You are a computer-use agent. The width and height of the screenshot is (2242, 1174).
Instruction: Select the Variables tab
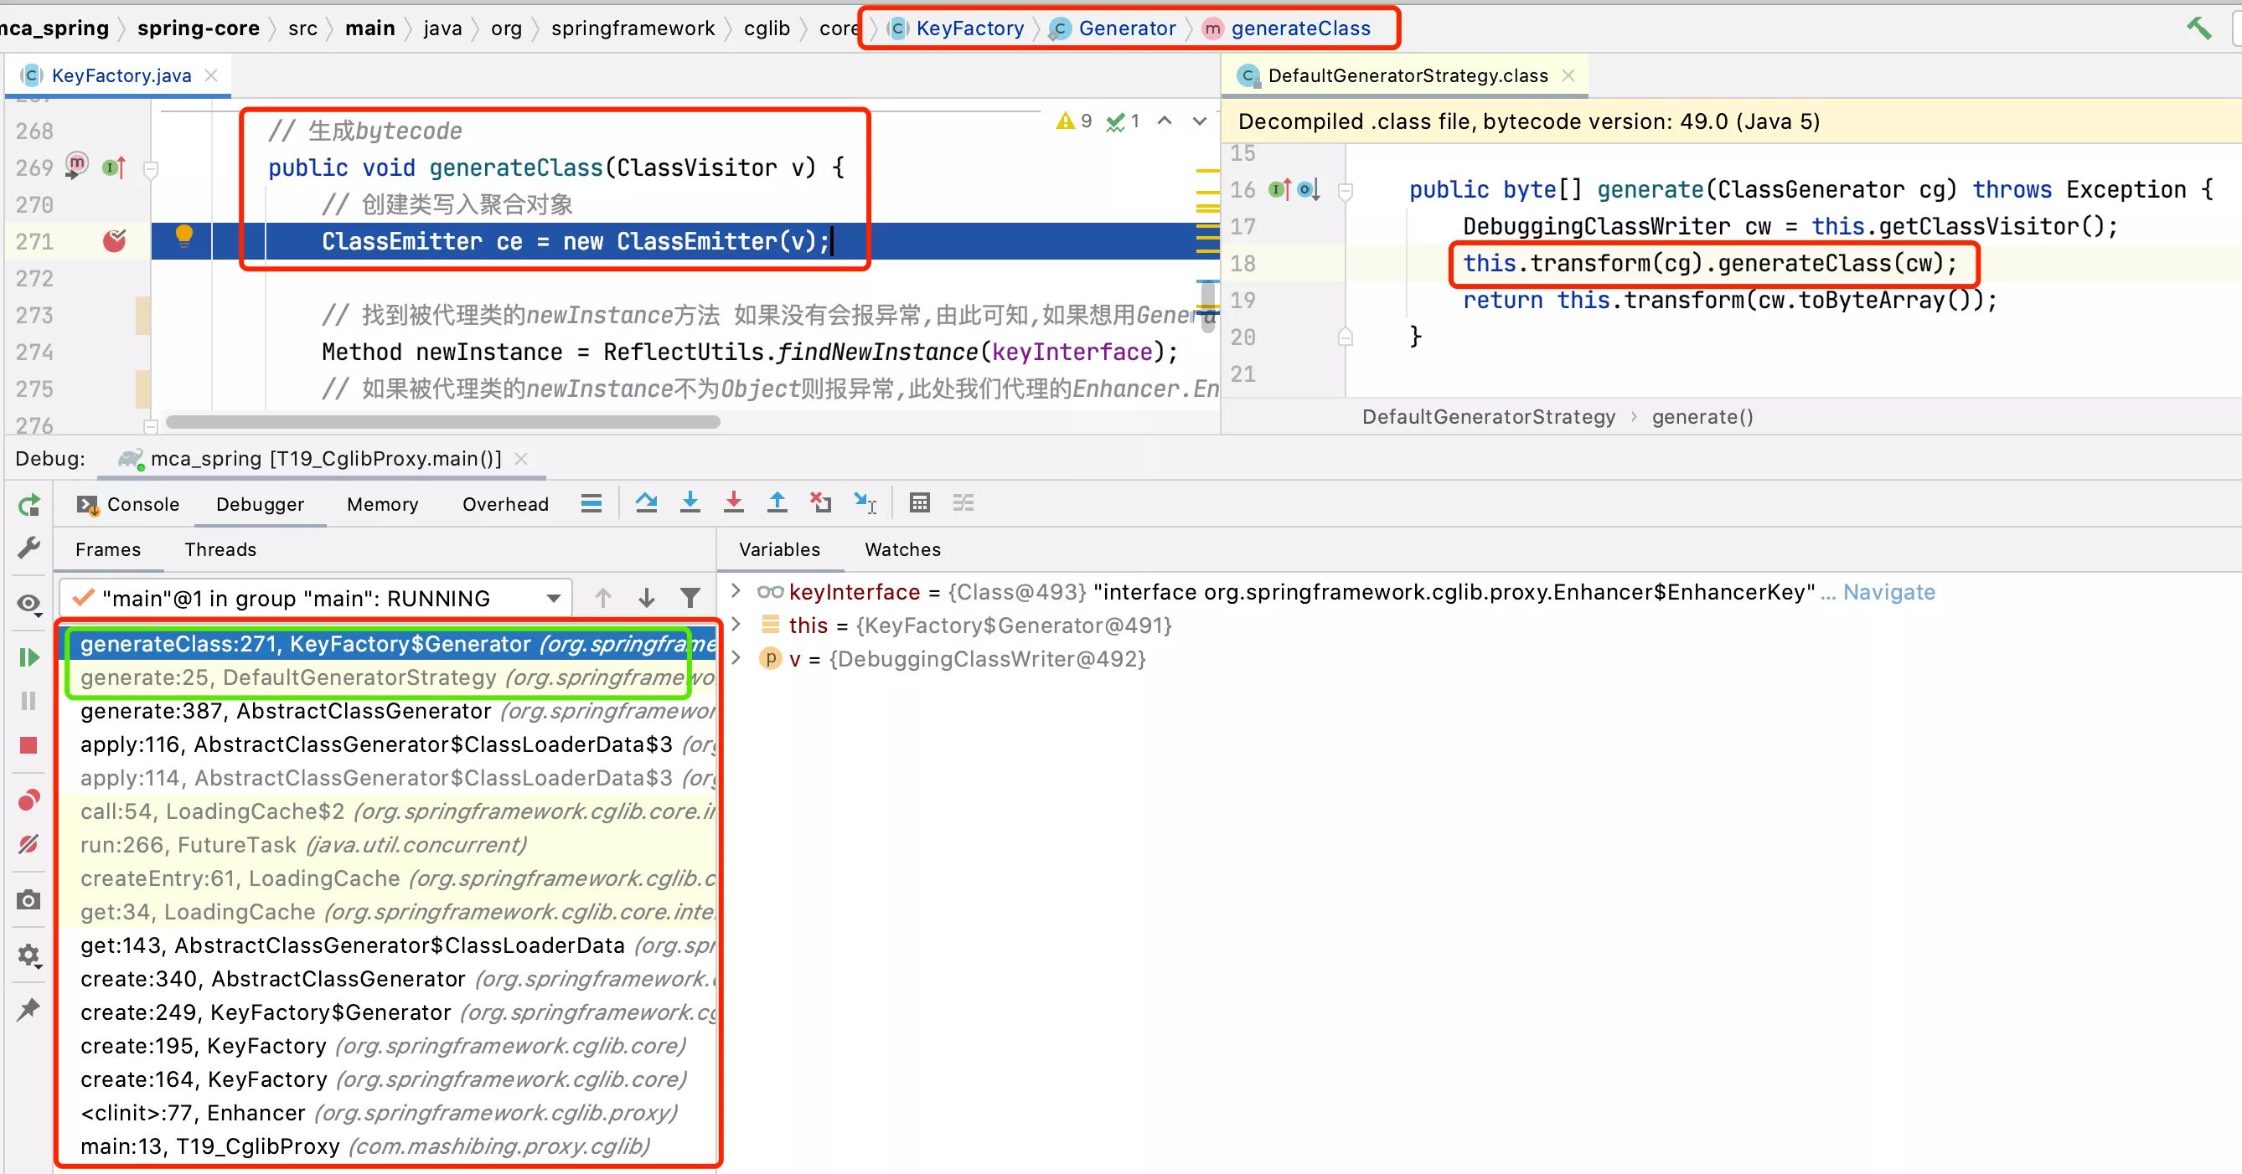tap(779, 549)
